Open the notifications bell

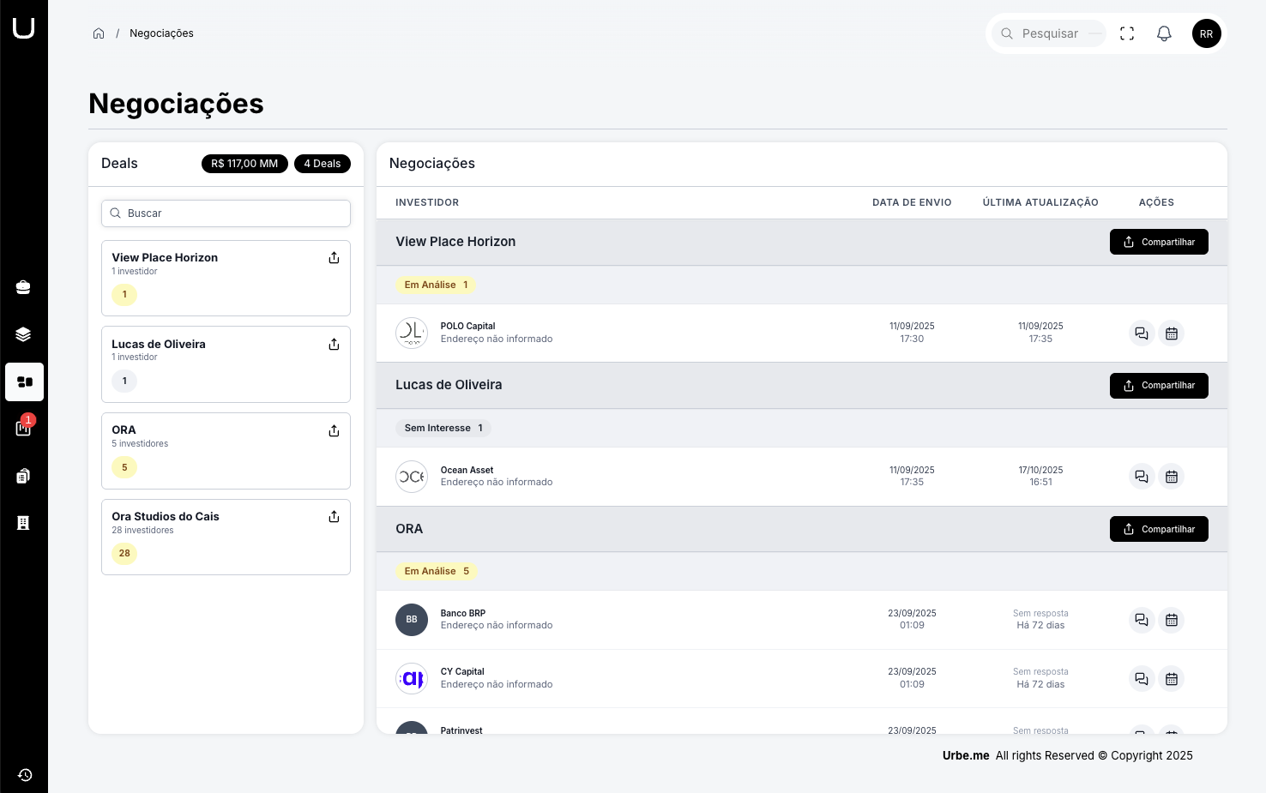(1164, 33)
